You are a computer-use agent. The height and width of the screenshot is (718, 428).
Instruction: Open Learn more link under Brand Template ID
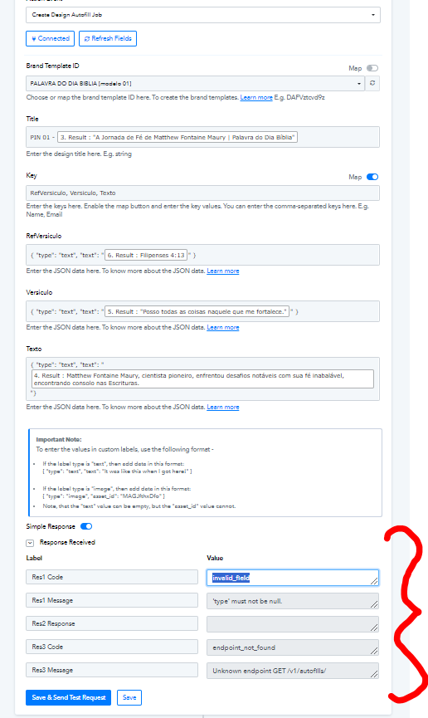[x=255, y=98]
